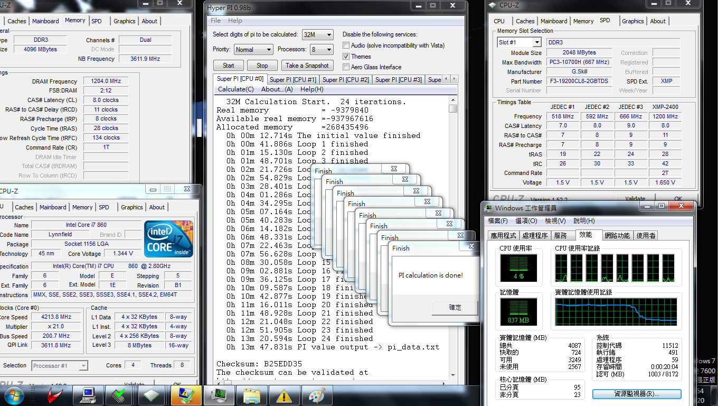
Task: Open the About...(A) menu
Action: [x=277, y=89]
